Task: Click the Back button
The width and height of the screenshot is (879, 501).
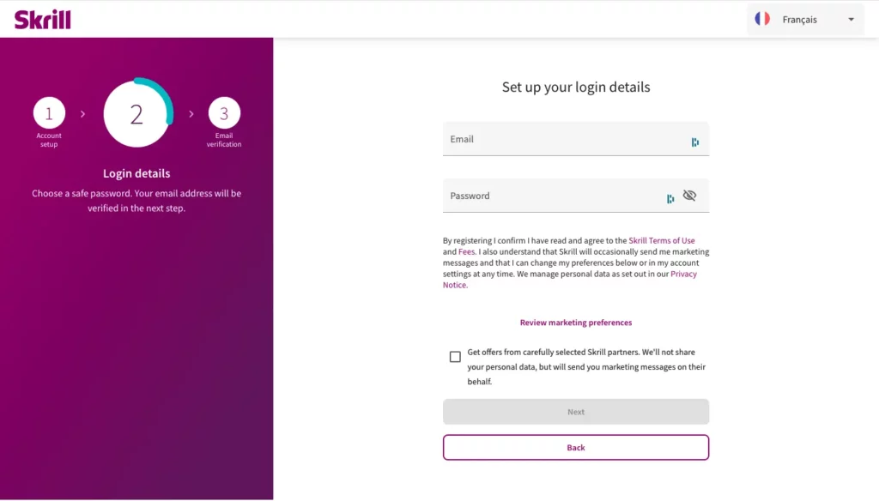Action: click(575, 447)
